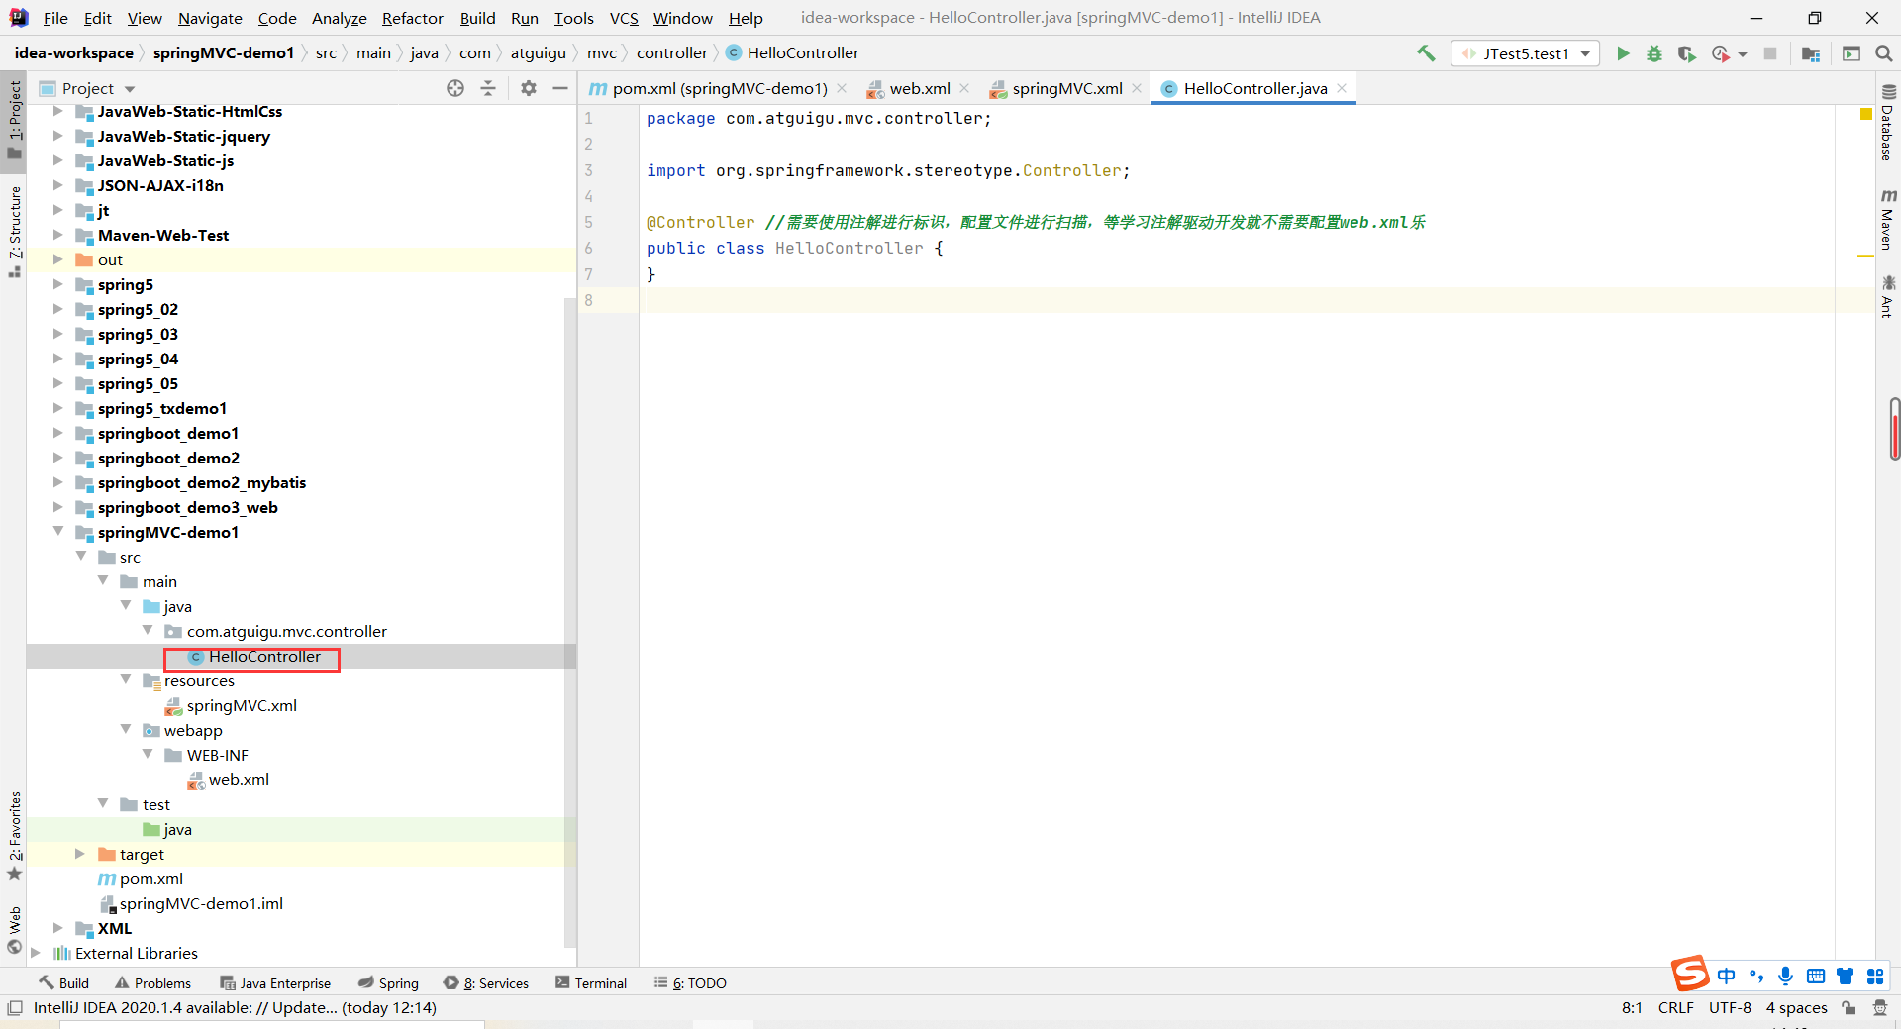This screenshot has height=1029, width=1901.
Task: Collapse the src folder node
Action: (81, 557)
